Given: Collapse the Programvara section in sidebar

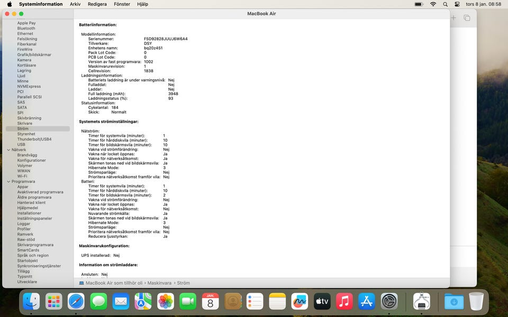Looking at the screenshot, I should 8,182.
